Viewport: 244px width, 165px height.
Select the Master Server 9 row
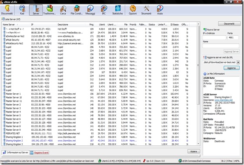[x=100, y=130]
